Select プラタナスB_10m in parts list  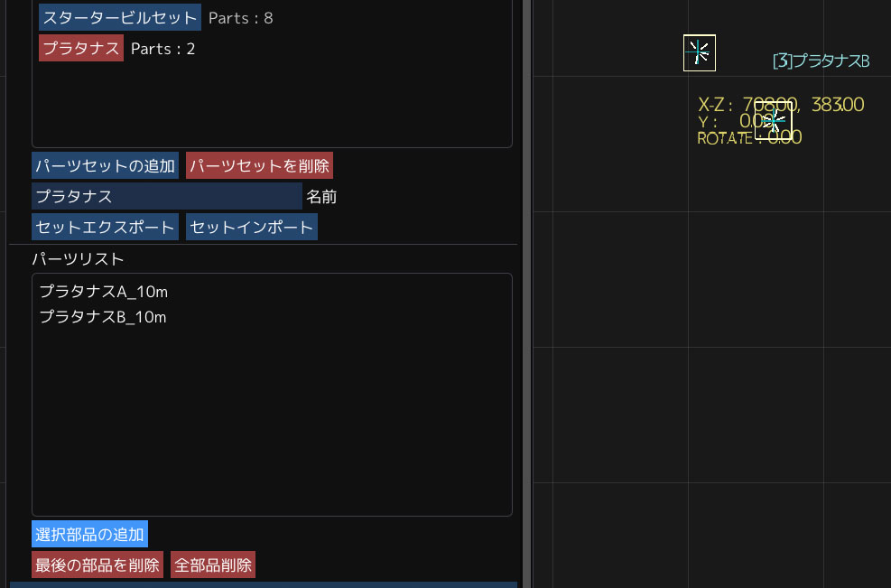pos(103,317)
